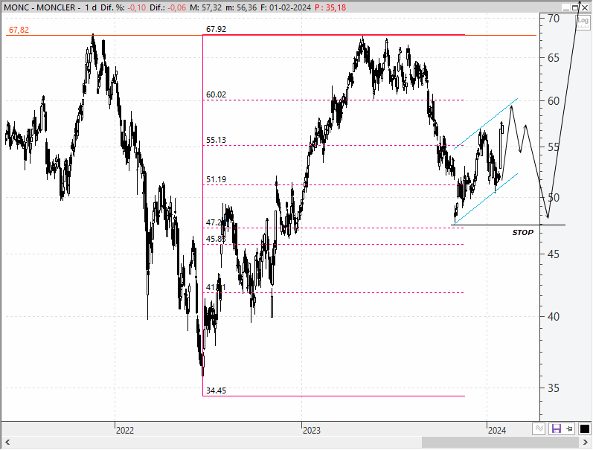This screenshot has height=450, width=593.
Task: Click the 35 price axis label
Action: 554,388
